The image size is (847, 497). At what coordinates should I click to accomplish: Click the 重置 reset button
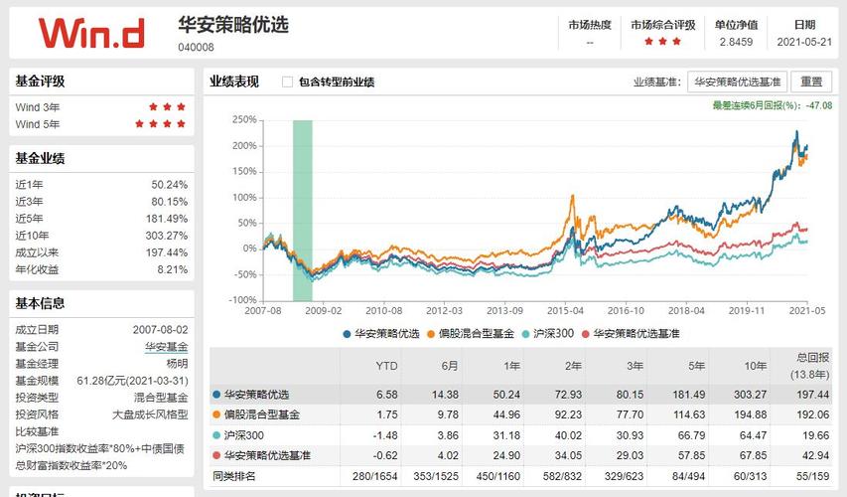[811, 82]
